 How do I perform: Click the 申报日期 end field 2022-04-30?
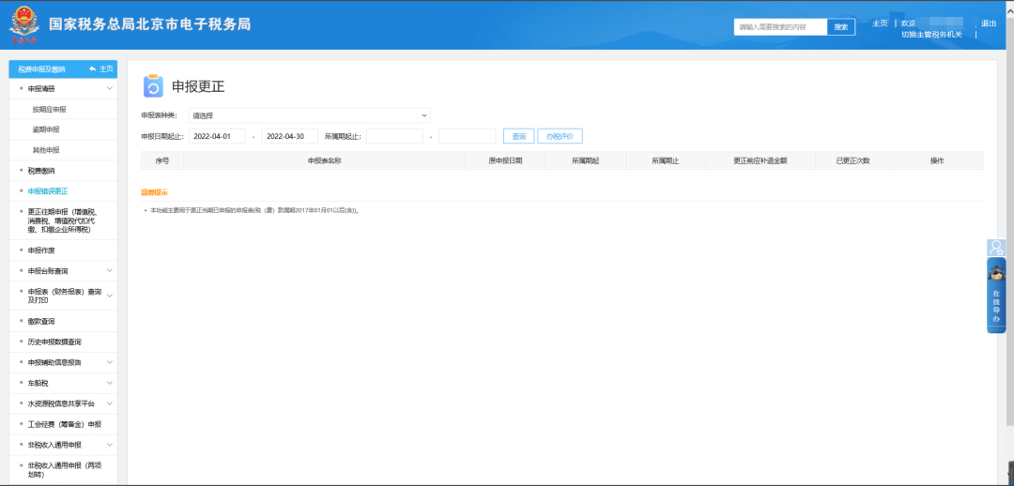pyautogui.click(x=290, y=136)
